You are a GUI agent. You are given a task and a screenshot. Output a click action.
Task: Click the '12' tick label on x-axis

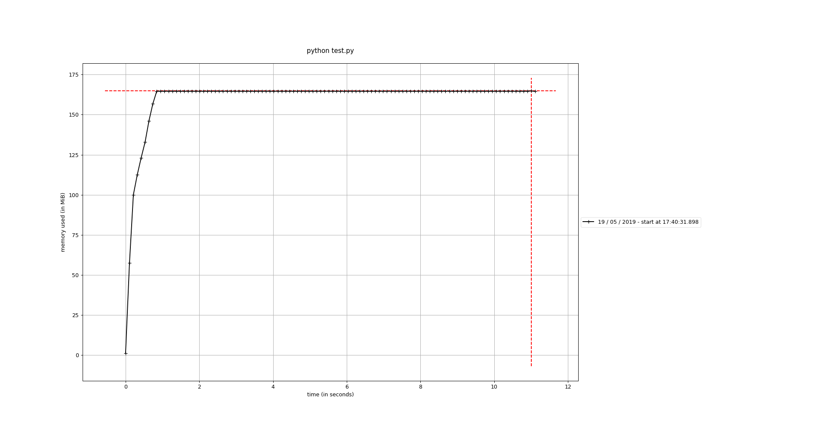click(568, 388)
